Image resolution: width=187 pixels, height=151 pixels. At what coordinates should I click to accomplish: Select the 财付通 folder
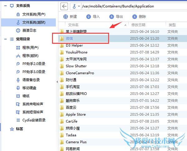click(123, 80)
